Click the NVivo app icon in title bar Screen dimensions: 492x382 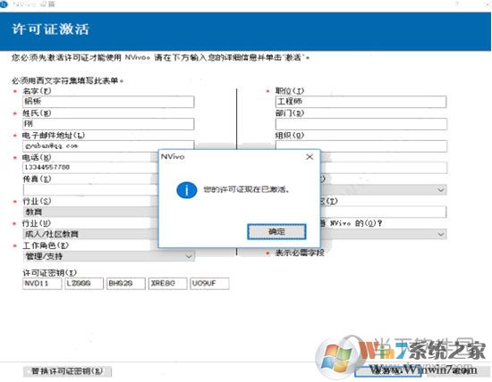(4, 4)
